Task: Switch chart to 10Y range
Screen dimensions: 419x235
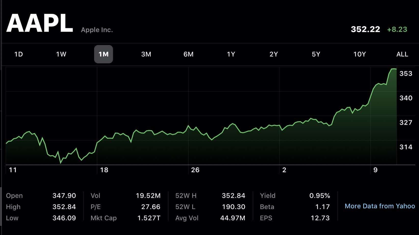Action: click(x=360, y=54)
